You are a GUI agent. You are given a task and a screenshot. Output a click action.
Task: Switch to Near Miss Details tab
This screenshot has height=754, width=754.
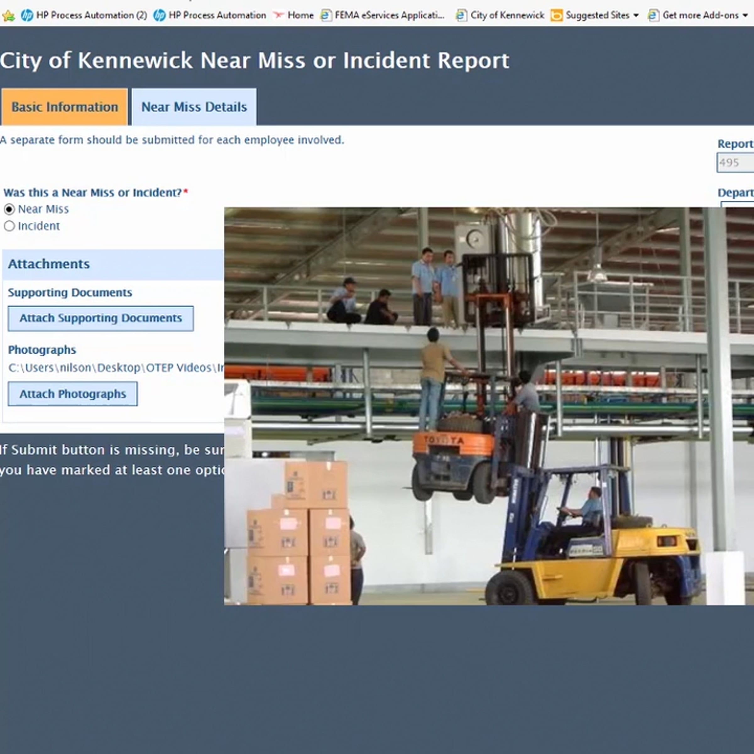[x=194, y=107]
